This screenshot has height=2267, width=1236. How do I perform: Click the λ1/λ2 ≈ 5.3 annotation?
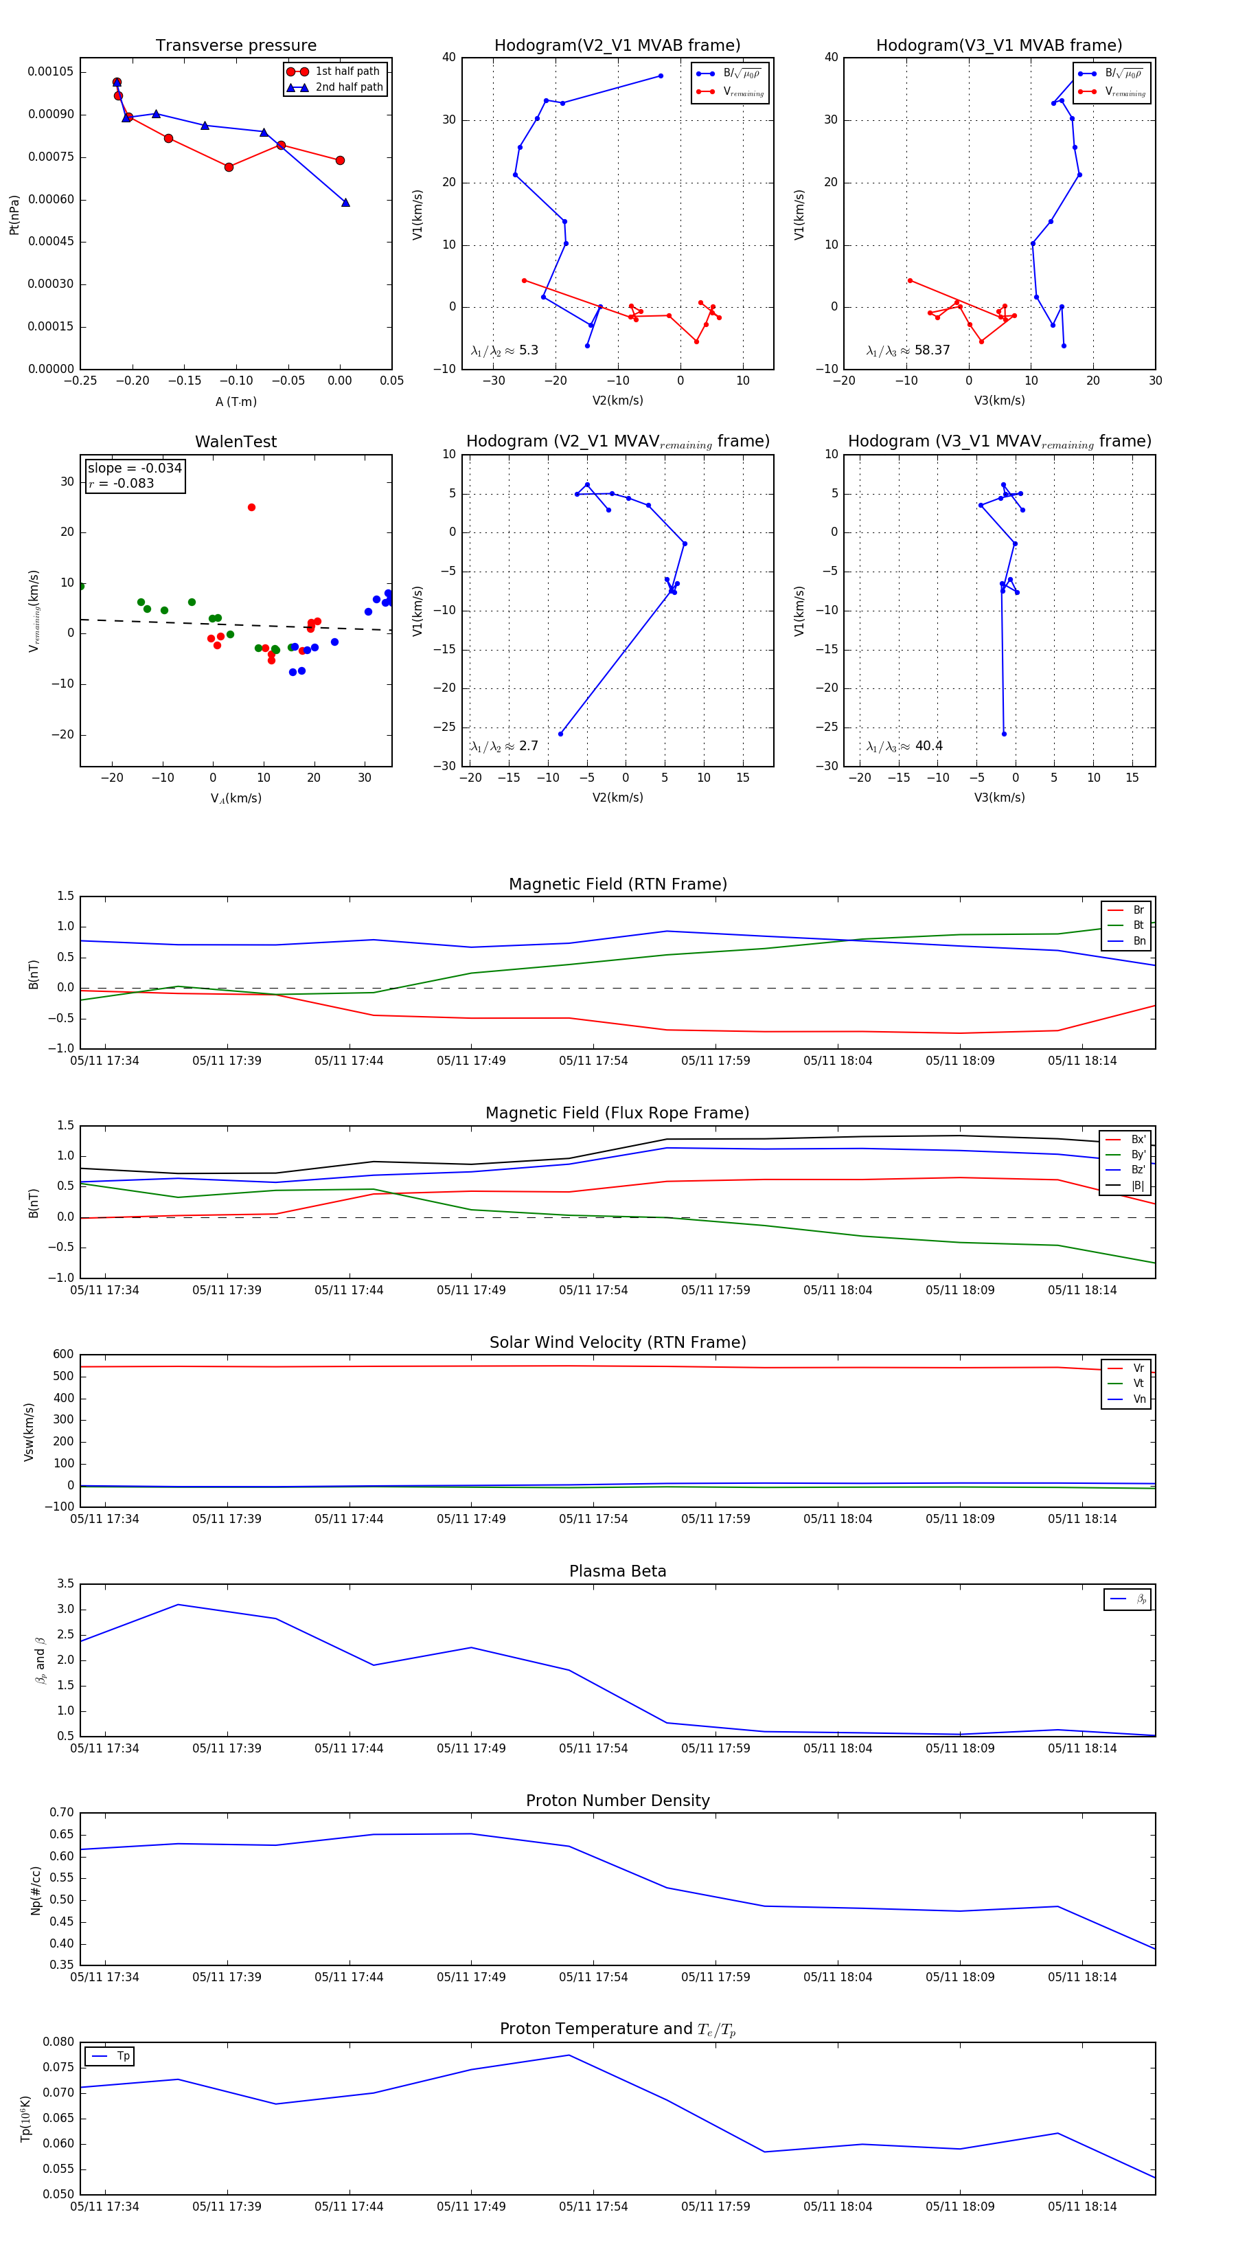coord(504,350)
